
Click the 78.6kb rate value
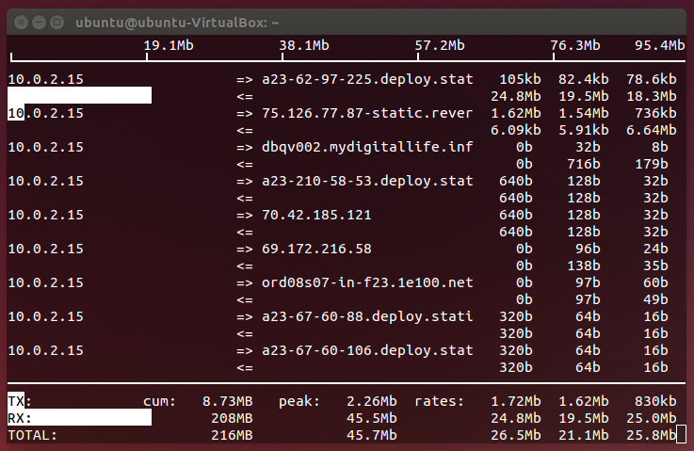[x=651, y=80]
